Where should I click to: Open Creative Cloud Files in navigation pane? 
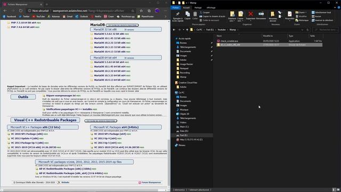click(x=188, y=83)
